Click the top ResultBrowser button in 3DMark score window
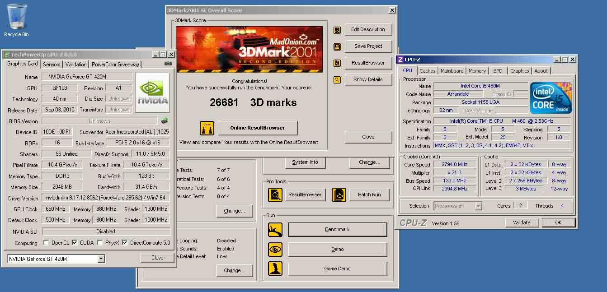 (368, 63)
